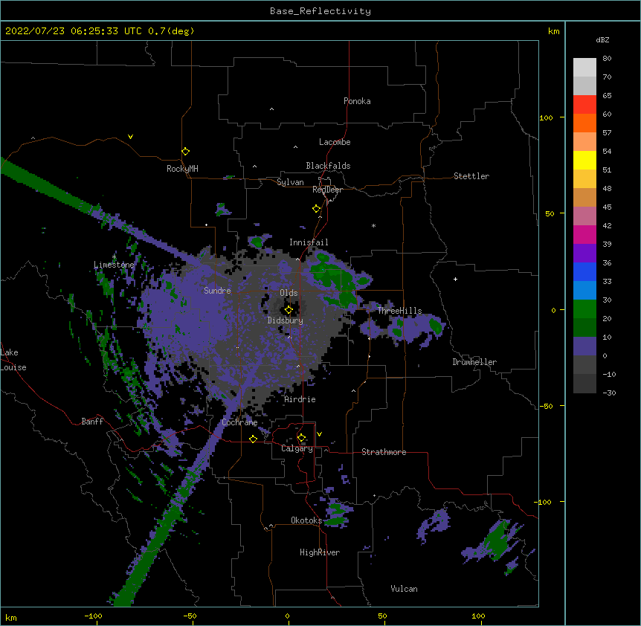Viewport: 641px width, 626px height.
Task: Select the orange 57-60 dBZ legend swatch
Action: click(x=584, y=123)
